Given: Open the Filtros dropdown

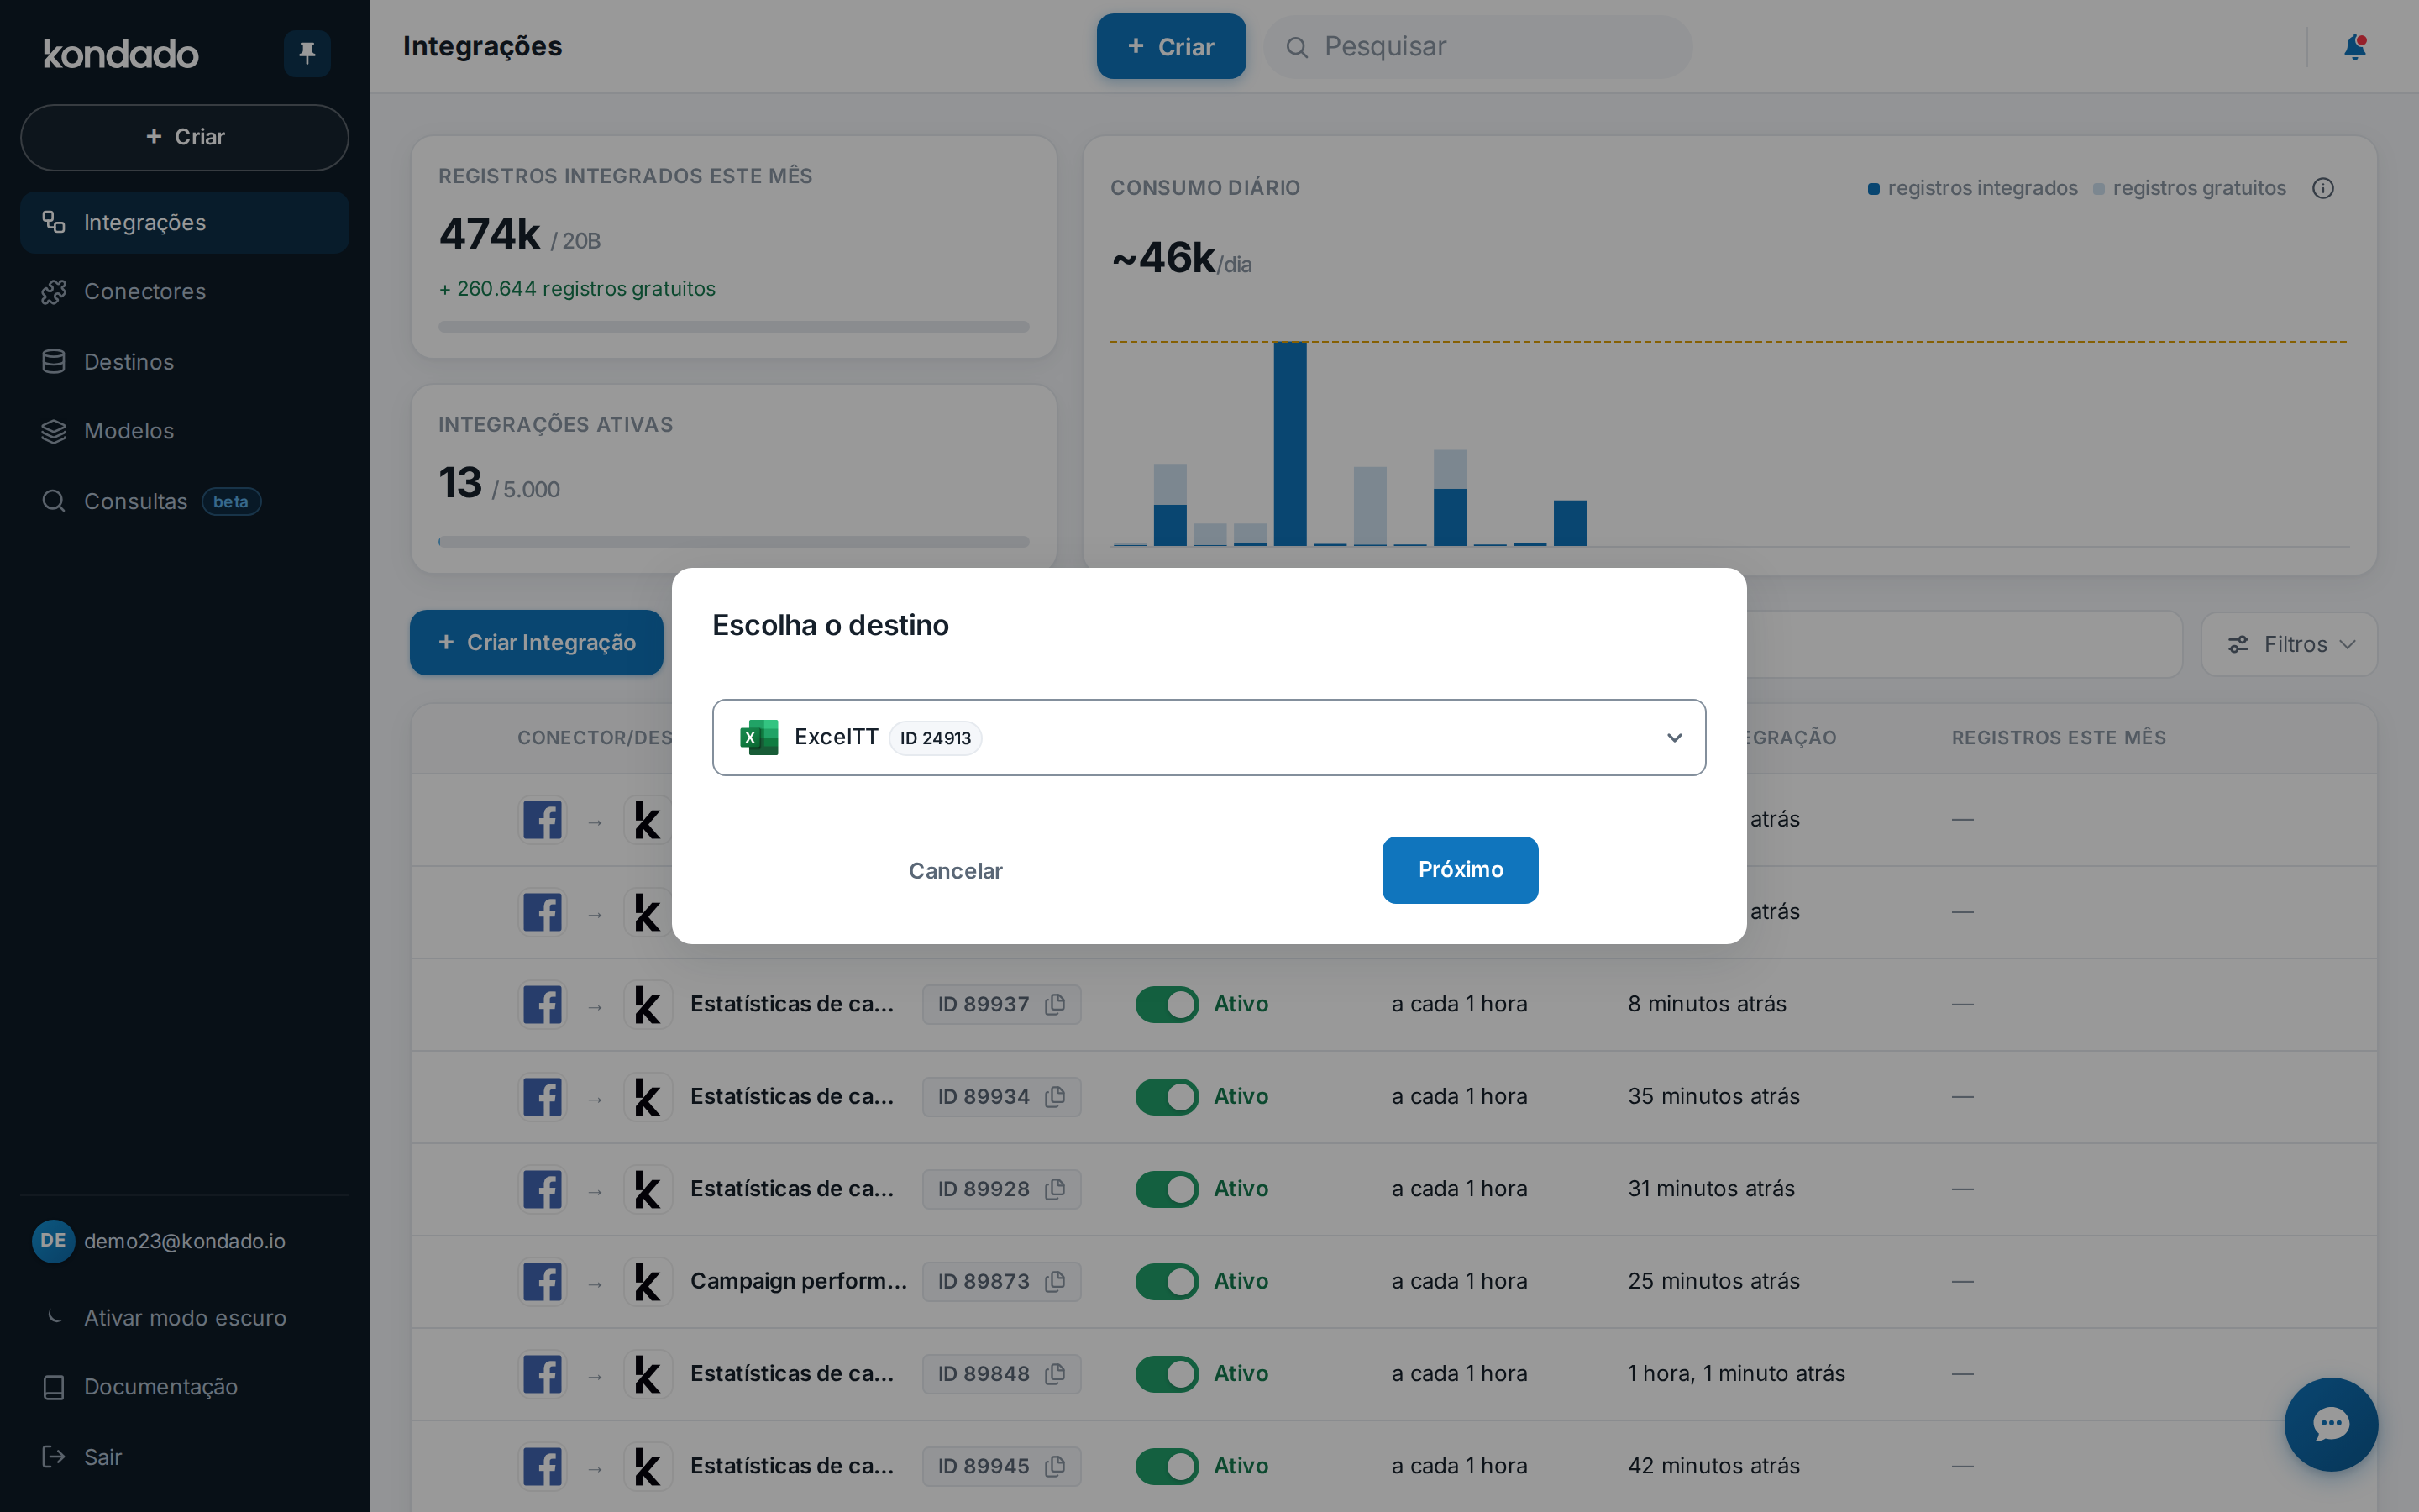Looking at the screenshot, I should [x=2289, y=644].
